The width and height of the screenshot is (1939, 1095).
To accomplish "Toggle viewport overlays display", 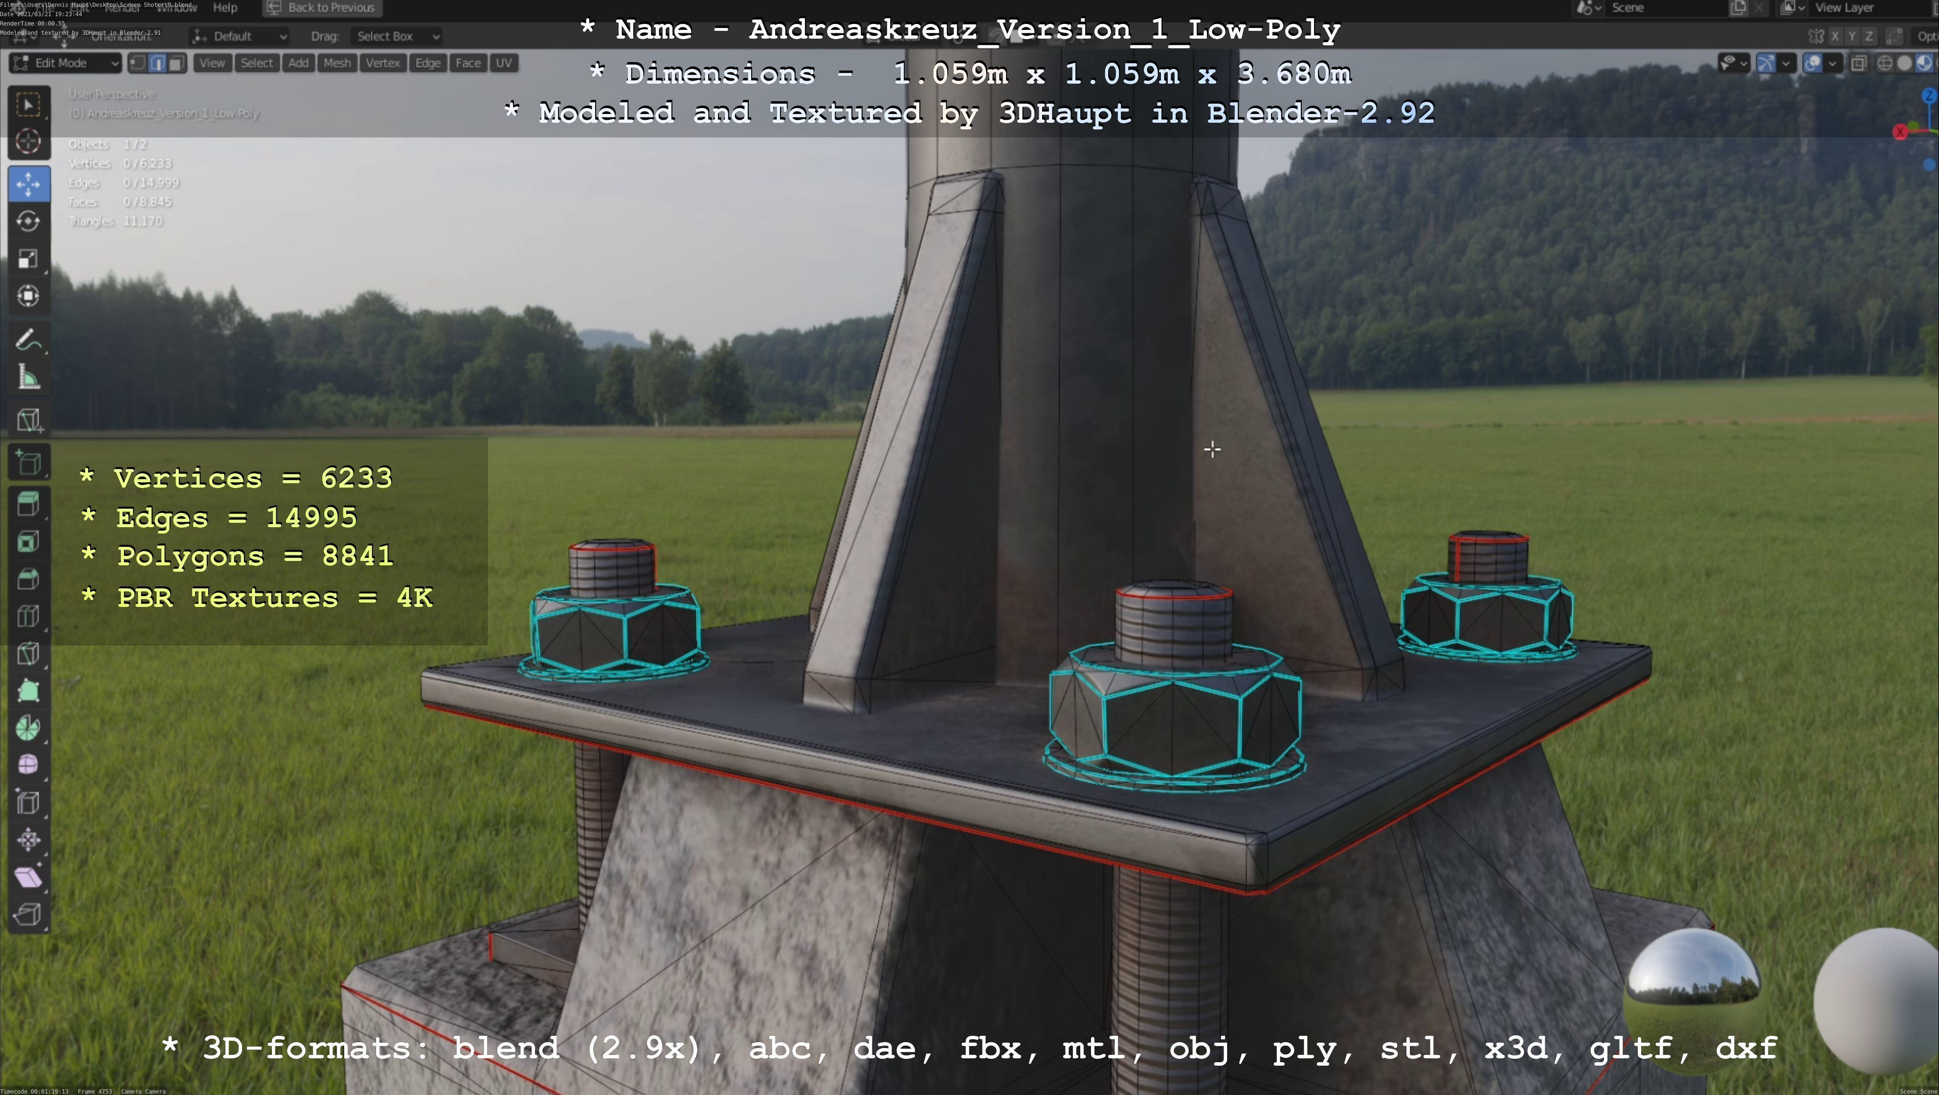I will tap(1812, 63).
